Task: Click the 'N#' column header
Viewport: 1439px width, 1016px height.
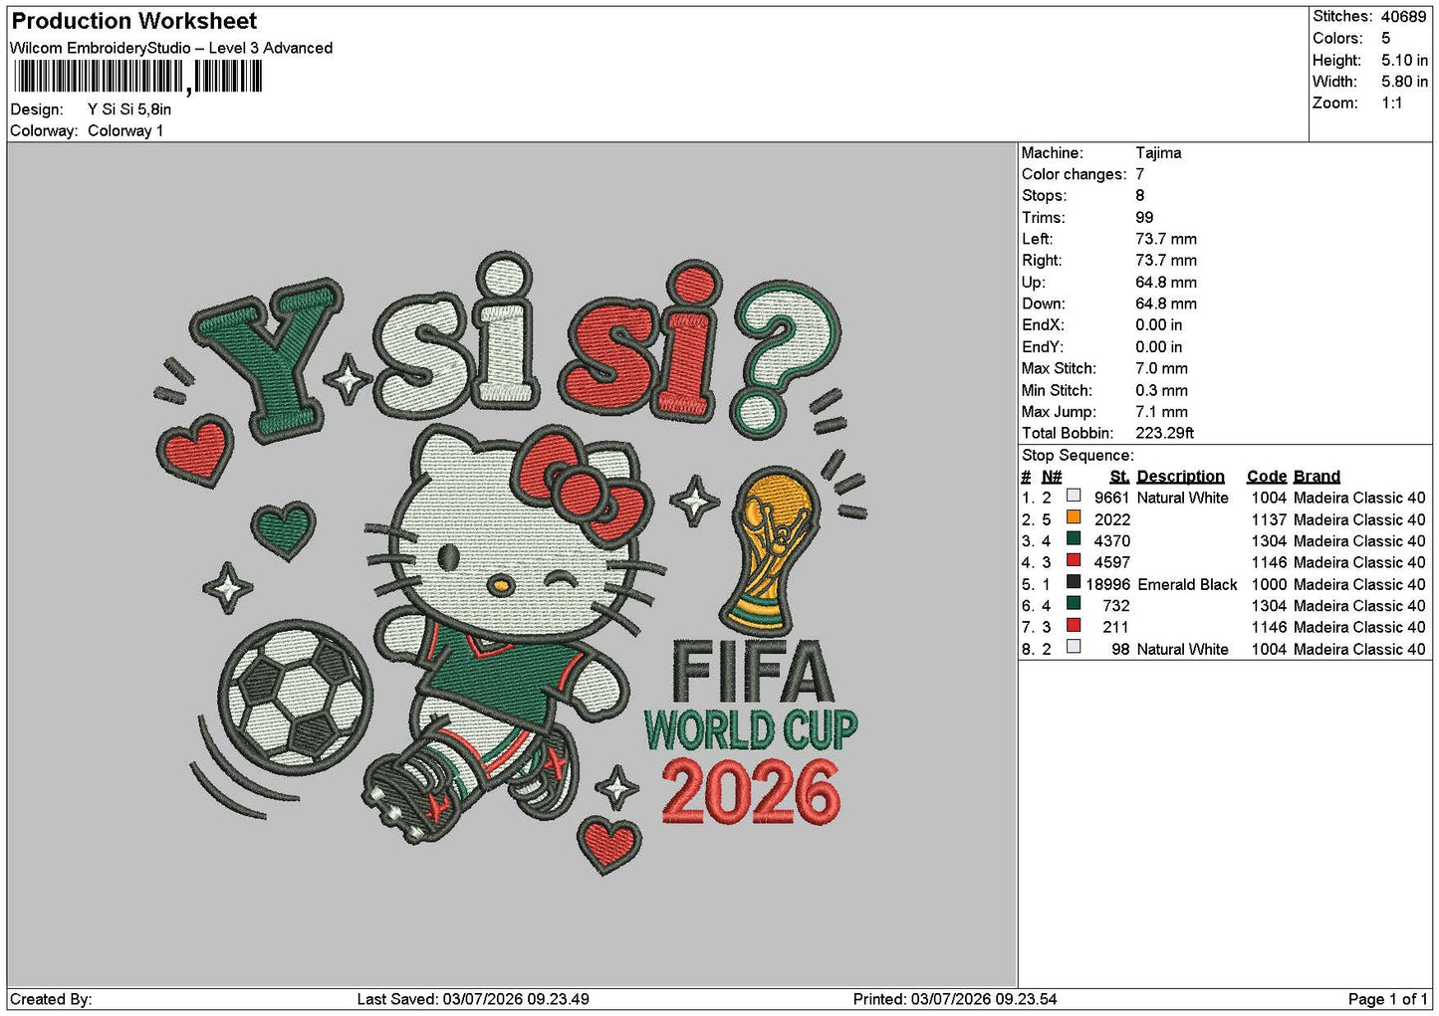Action: (x=1052, y=477)
